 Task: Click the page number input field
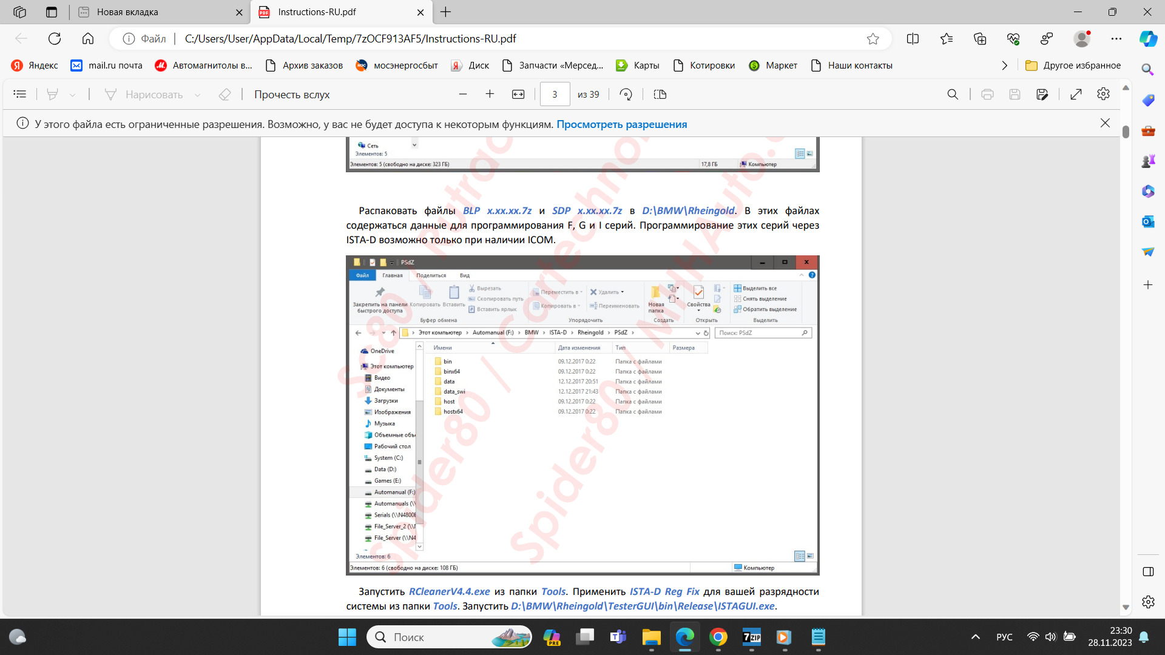(555, 94)
